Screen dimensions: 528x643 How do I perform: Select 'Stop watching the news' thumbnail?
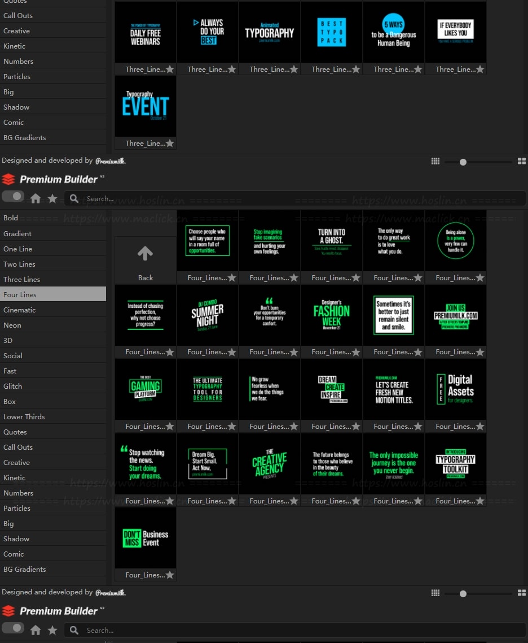tap(146, 464)
